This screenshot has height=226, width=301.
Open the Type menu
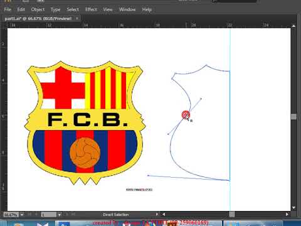tap(55, 9)
